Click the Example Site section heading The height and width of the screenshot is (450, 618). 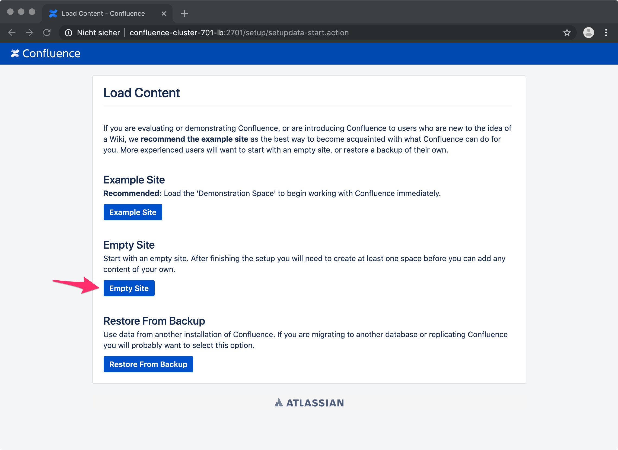[x=134, y=180]
